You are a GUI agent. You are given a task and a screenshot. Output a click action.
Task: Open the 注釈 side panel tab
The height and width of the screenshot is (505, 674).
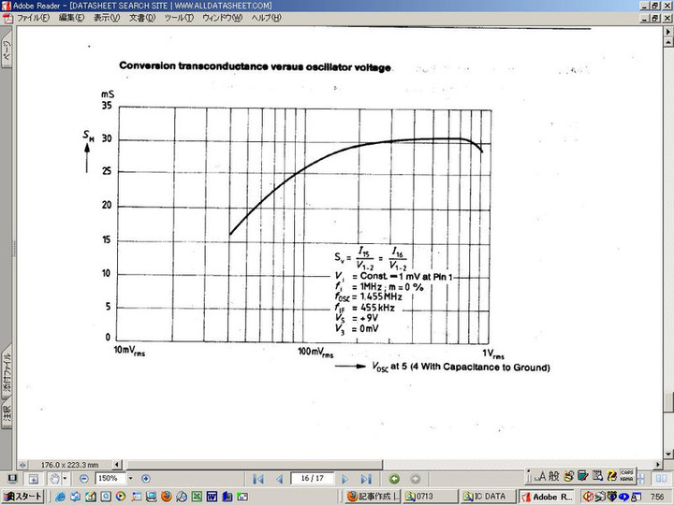pos(7,410)
